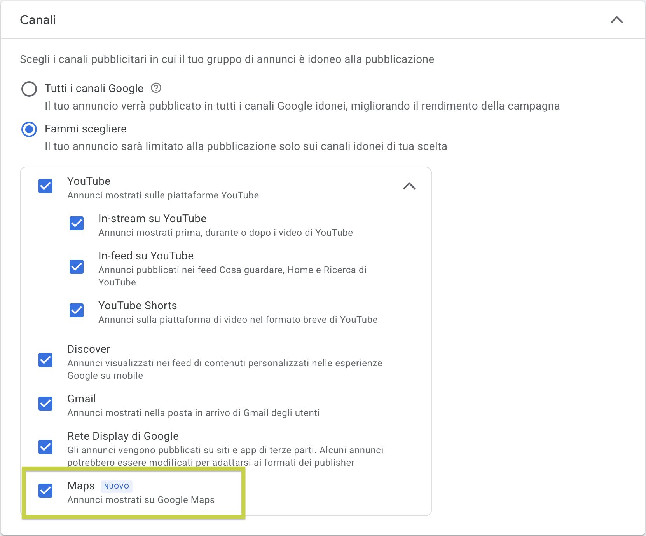
Task: Uncheck the In-stream su YouTube checkbox
Action: pyautogui.click(x=77, y=223)
